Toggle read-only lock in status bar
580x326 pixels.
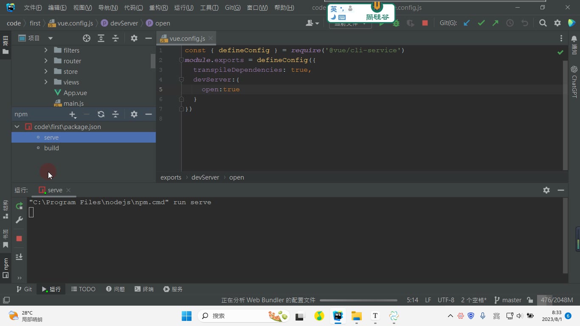(530, 300)
